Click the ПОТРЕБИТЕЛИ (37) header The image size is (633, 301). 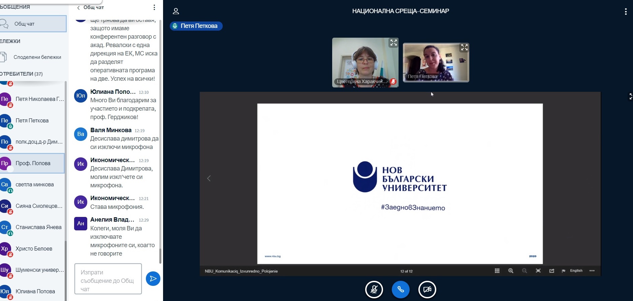coord(21,74)
